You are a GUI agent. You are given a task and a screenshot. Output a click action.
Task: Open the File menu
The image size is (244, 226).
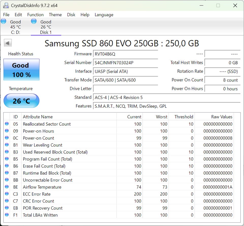click(x=6, y=15)
